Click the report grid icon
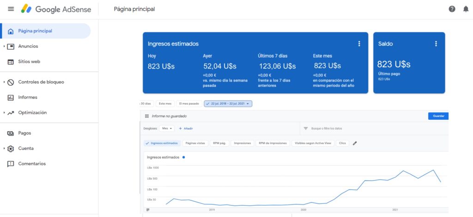Viewport: 473px width, 217px height. [x=147, y=117]
